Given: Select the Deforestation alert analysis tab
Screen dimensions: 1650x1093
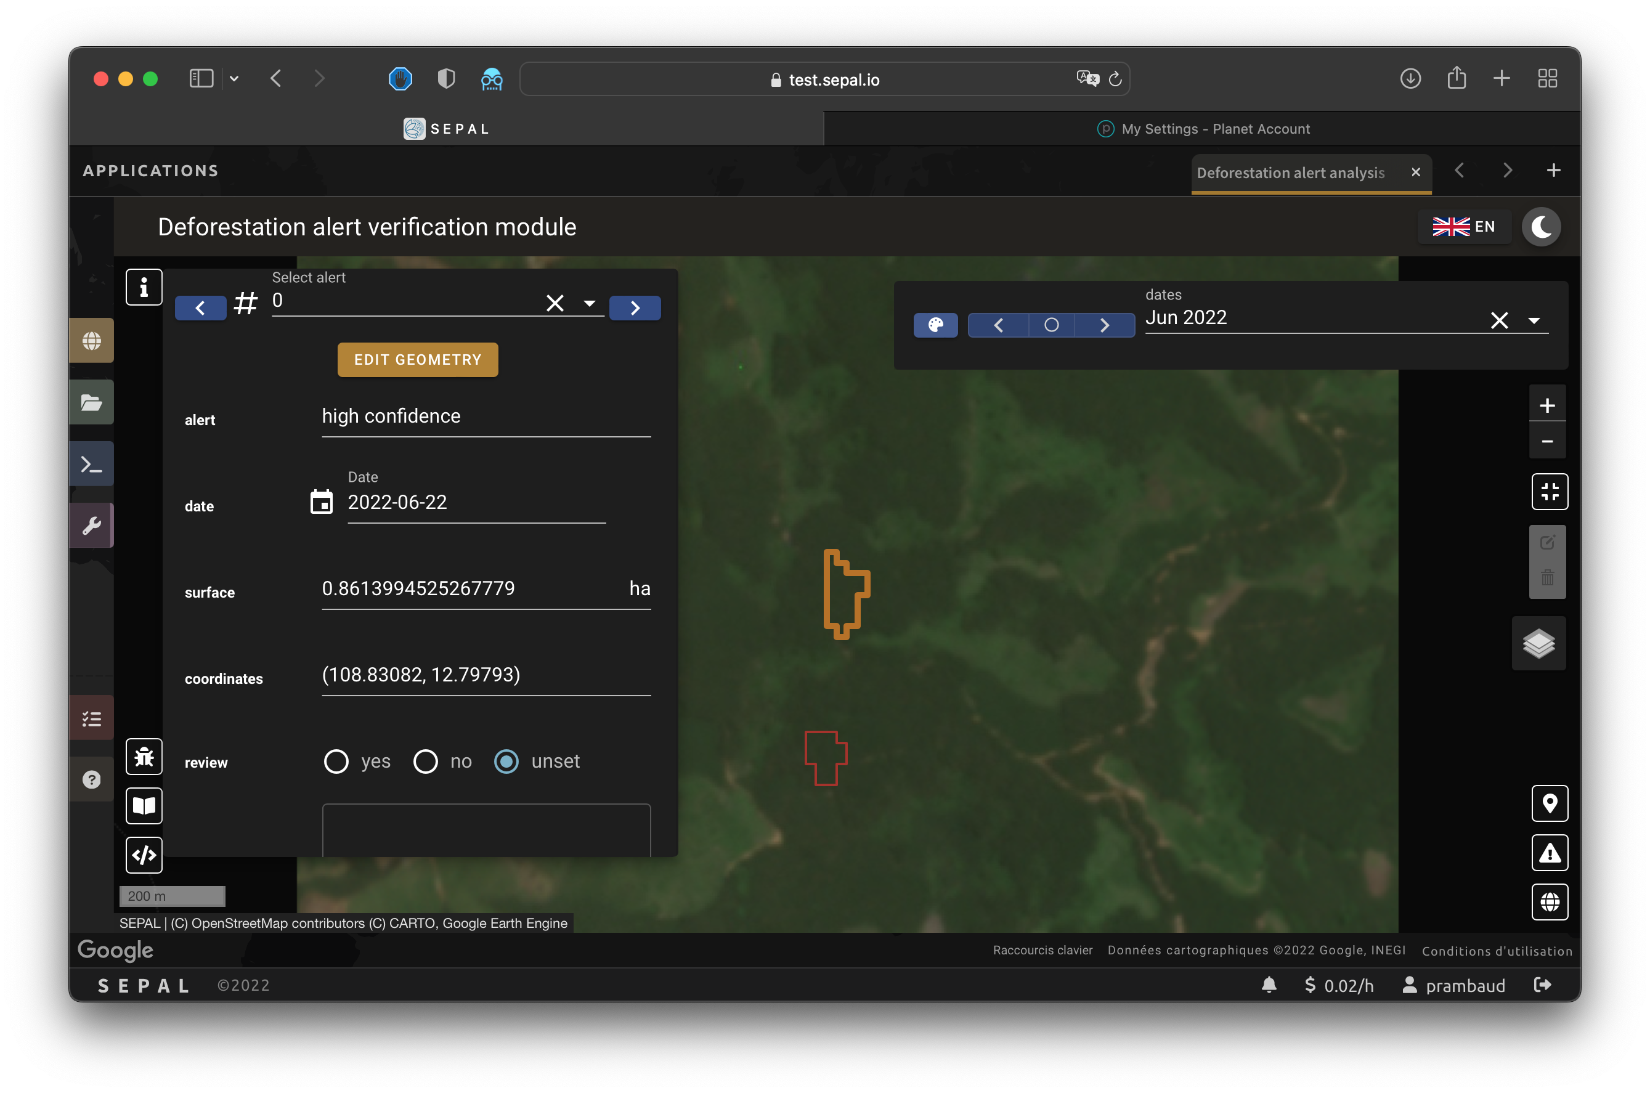Looking at the screenshot, I should pyautogui.click(x=1290, y=172).
